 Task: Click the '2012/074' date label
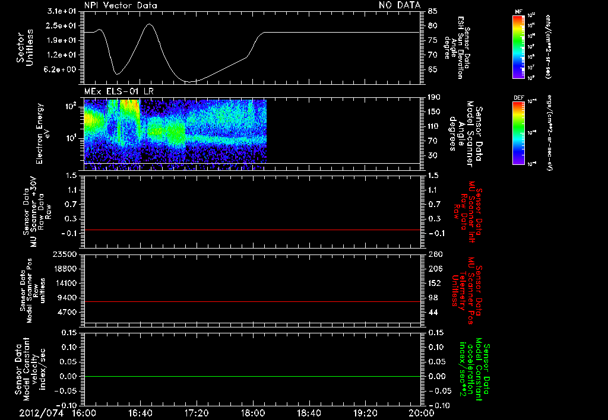(41, 413)
